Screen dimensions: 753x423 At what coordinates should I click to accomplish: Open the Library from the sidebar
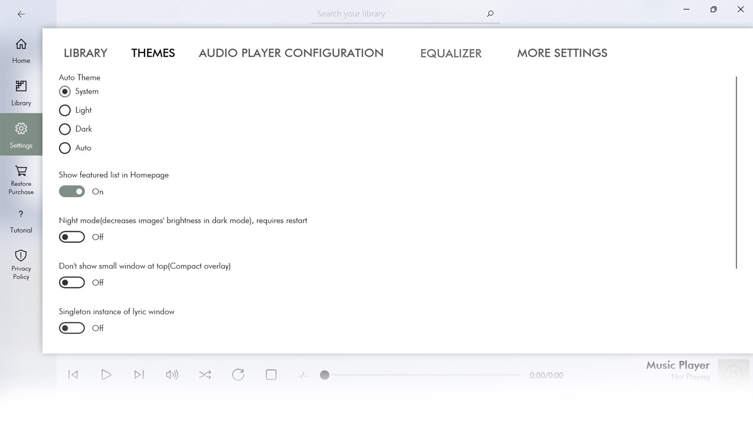point(21,93)
